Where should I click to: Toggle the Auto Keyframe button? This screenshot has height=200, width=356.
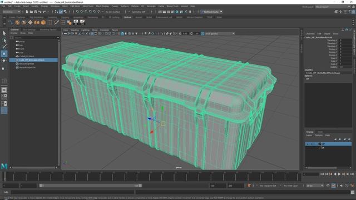coord(333,186)
